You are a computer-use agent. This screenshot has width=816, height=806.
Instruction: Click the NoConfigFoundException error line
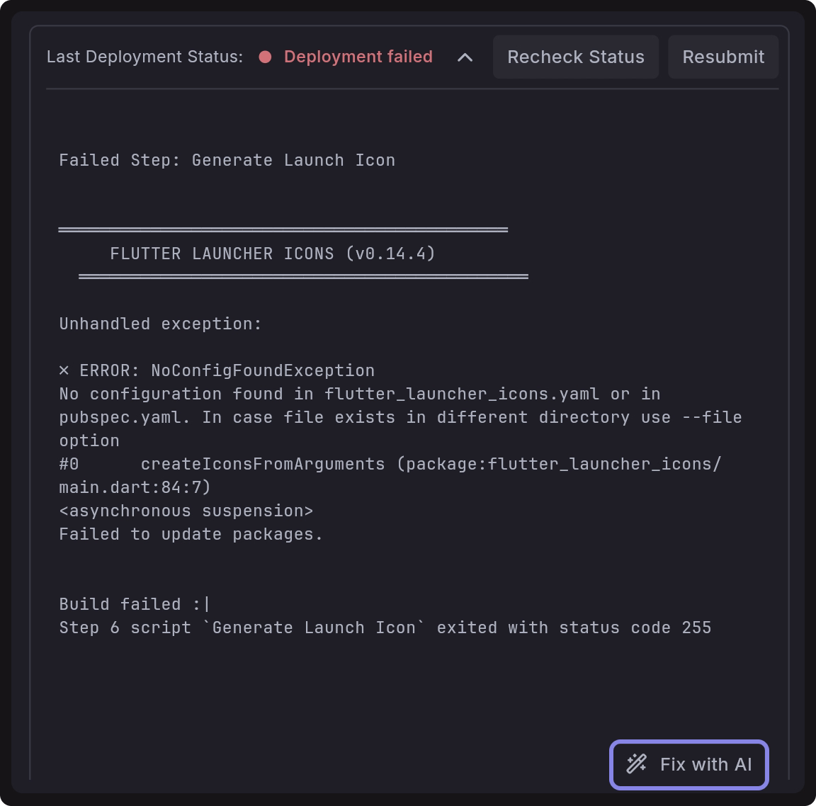click(x=217, y=370)
